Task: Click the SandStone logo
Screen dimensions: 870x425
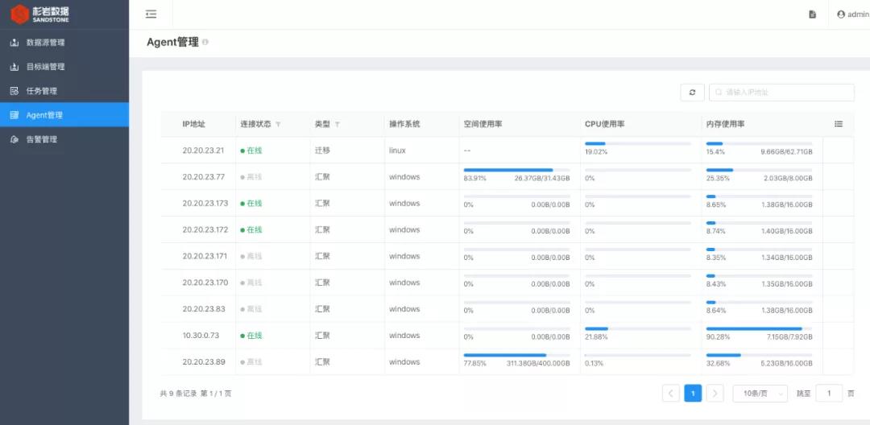Action: 39,14
